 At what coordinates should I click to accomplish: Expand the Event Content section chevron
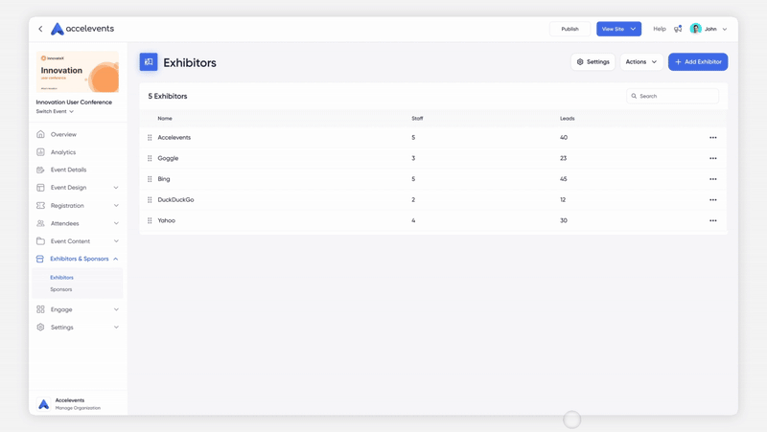pyautogui.click(x=116, y=241)
